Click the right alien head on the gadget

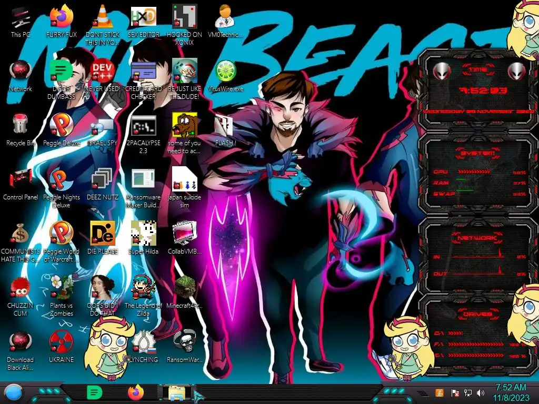(517, 72)
